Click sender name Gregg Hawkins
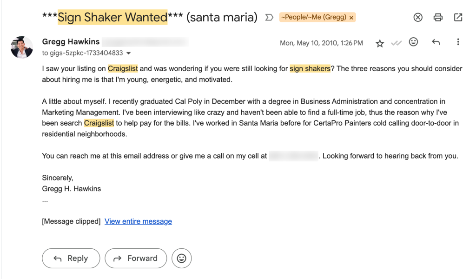Viewport: 476px width, 279px height. point(71,42)
